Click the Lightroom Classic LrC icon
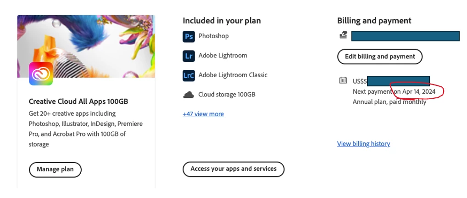The height and width of the screenshot is (198, 467). pyautogui.click(x=189, y=75)
